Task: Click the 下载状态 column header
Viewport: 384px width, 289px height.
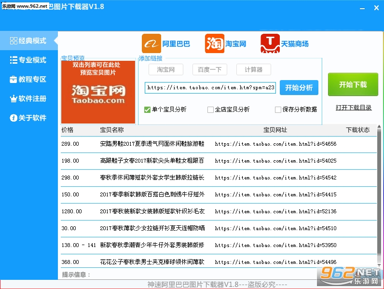Action: (358, 130)
